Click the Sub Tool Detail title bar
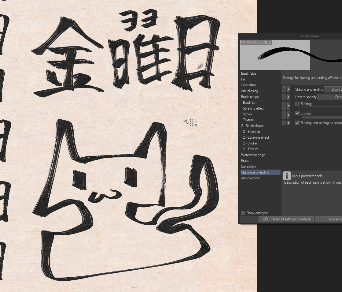This screenshot has height=292, width=342. [309, 36]
